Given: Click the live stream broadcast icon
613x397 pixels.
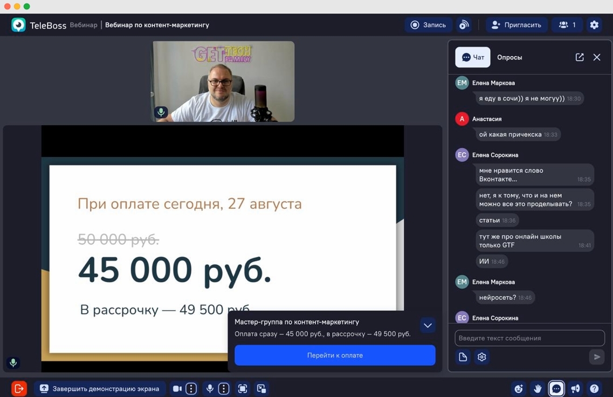Looking at the screenshot, I should point(464,24).
